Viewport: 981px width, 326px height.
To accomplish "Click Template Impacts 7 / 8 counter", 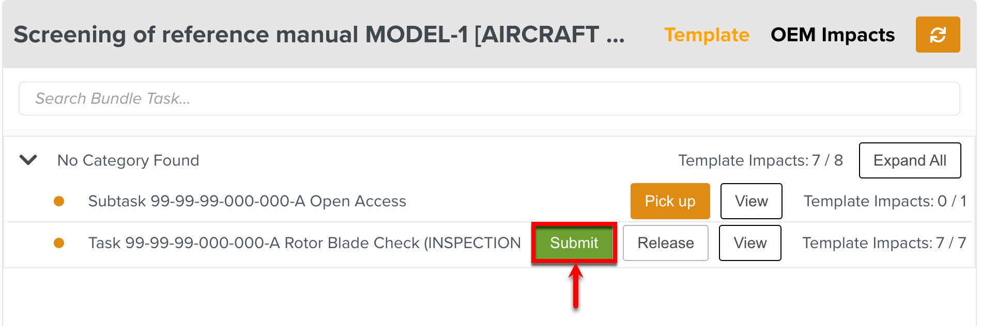I will click(760, 160).
